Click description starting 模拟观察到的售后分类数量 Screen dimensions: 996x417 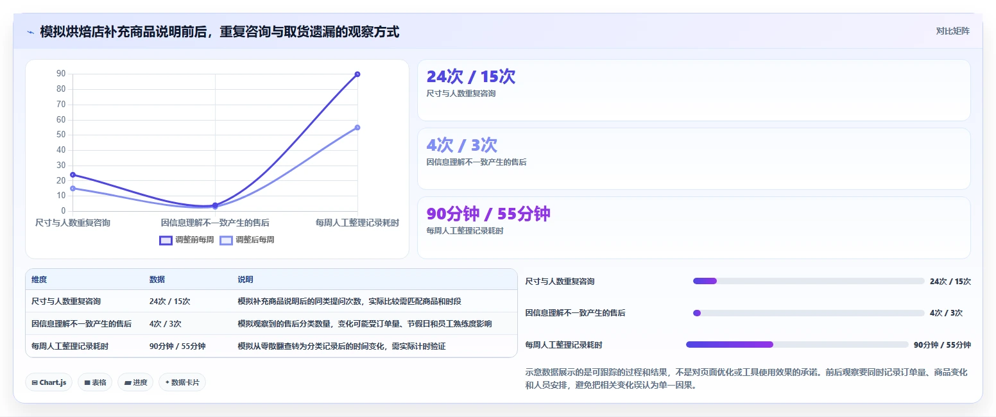pyautogui.click(x=365, y=323)
